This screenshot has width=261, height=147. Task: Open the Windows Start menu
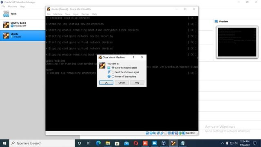[x=4, y=143]
